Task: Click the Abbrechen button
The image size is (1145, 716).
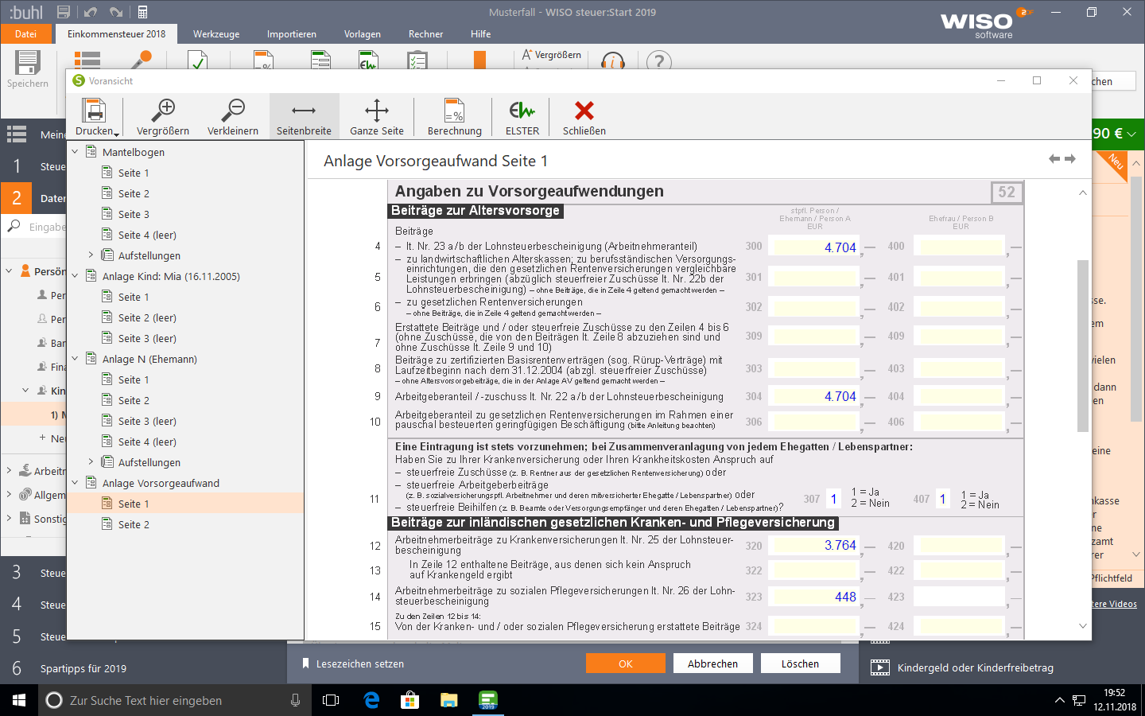Action: (712, 663)
